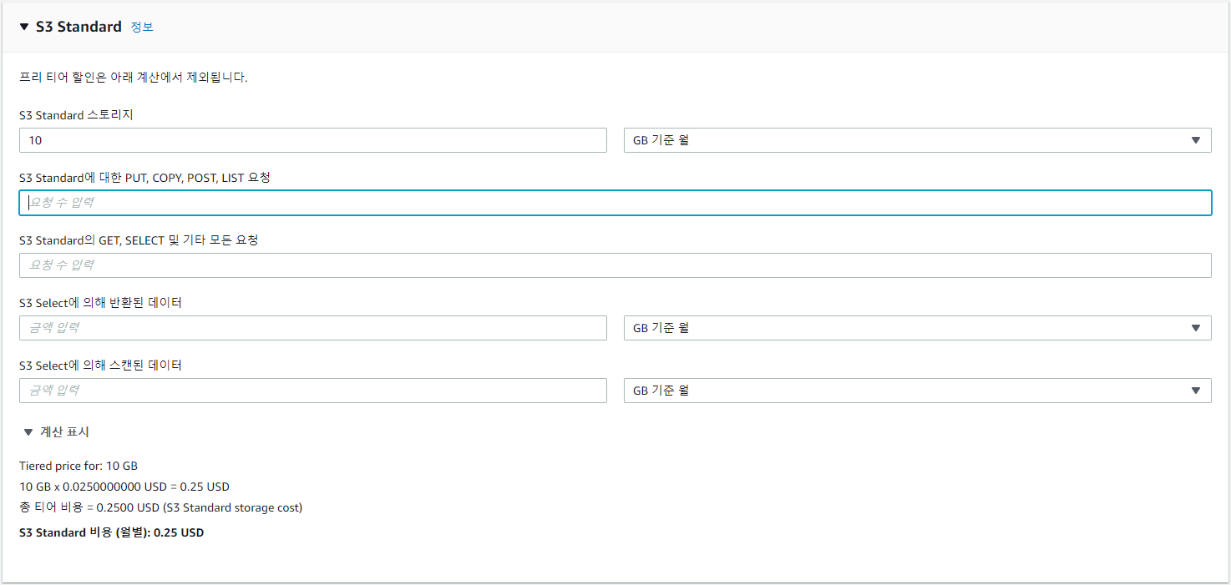1231x585 pixels.
Task: Open the 스캔된 데이터 unit dropdown
Action: 918,391
